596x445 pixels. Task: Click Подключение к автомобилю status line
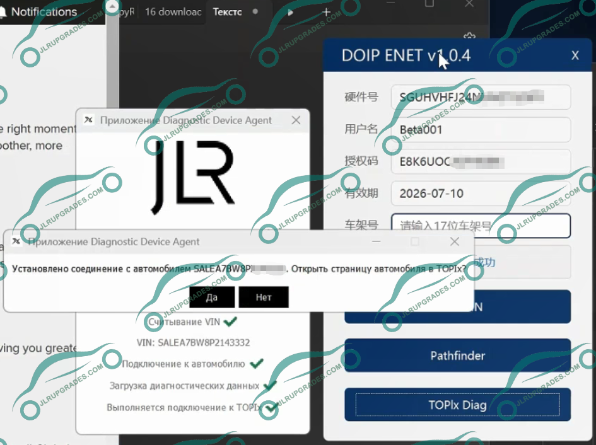[183, 364]
